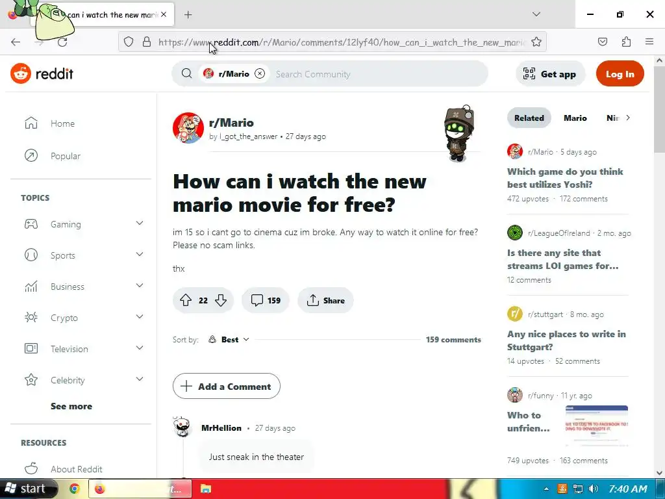Open the 159 comments button
The height and width of the screenshot is (499, 665).
(x=266, y=300)
